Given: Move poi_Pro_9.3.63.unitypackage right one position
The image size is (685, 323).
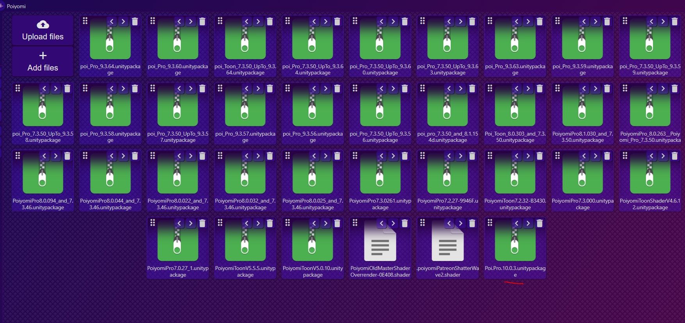Looking at the screenshot, I should click(x=528, y=21).
